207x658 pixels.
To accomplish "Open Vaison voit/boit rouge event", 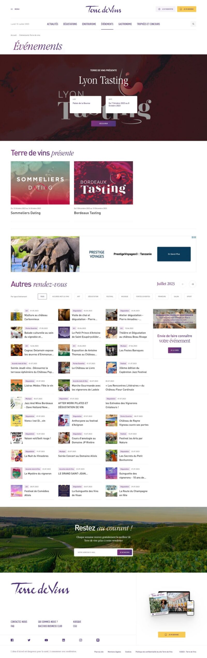I will (x=38, y=438).
